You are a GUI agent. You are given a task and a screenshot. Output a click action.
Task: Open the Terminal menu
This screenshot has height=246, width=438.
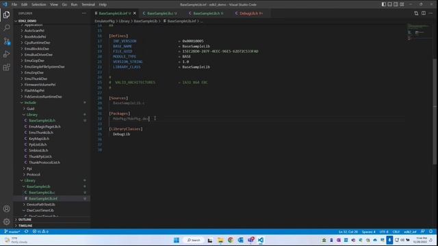tap(88, 5)
